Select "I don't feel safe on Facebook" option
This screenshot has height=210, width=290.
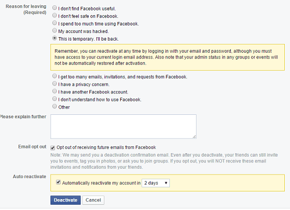[55, 15]
